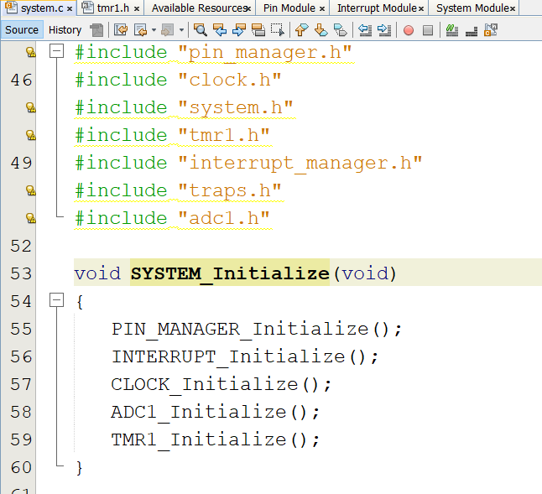Click Find Previous Occurrence icon
The width and height of the screenshot is (542, 494).
220,30
